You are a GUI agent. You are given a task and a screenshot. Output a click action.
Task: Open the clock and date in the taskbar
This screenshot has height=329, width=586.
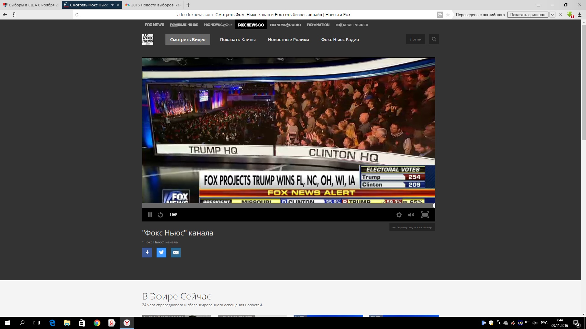tap(559, 323)
